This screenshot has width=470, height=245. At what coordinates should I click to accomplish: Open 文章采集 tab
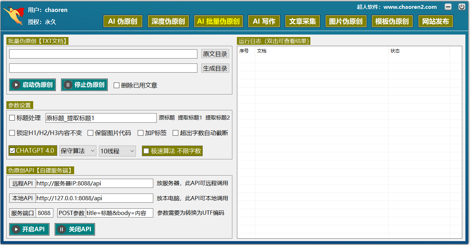[x=303, y=21]
